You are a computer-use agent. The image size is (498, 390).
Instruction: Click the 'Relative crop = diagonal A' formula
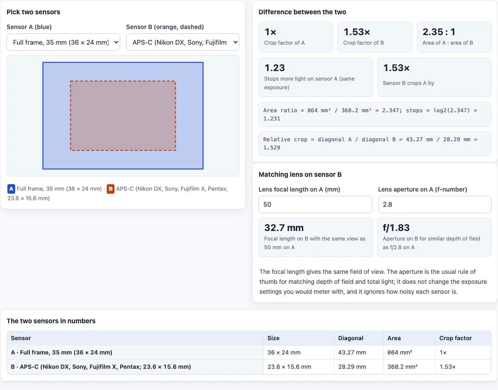[375, 143]
